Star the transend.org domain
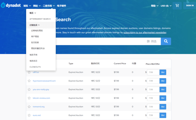This screenshot has height=120, width=196. pos(29,106)
